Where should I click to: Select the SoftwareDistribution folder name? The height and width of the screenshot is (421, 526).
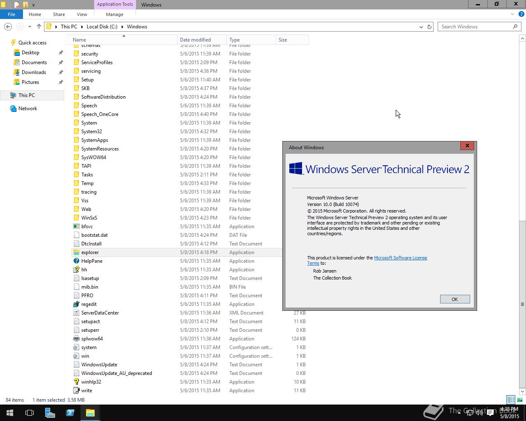pos(104,97)
